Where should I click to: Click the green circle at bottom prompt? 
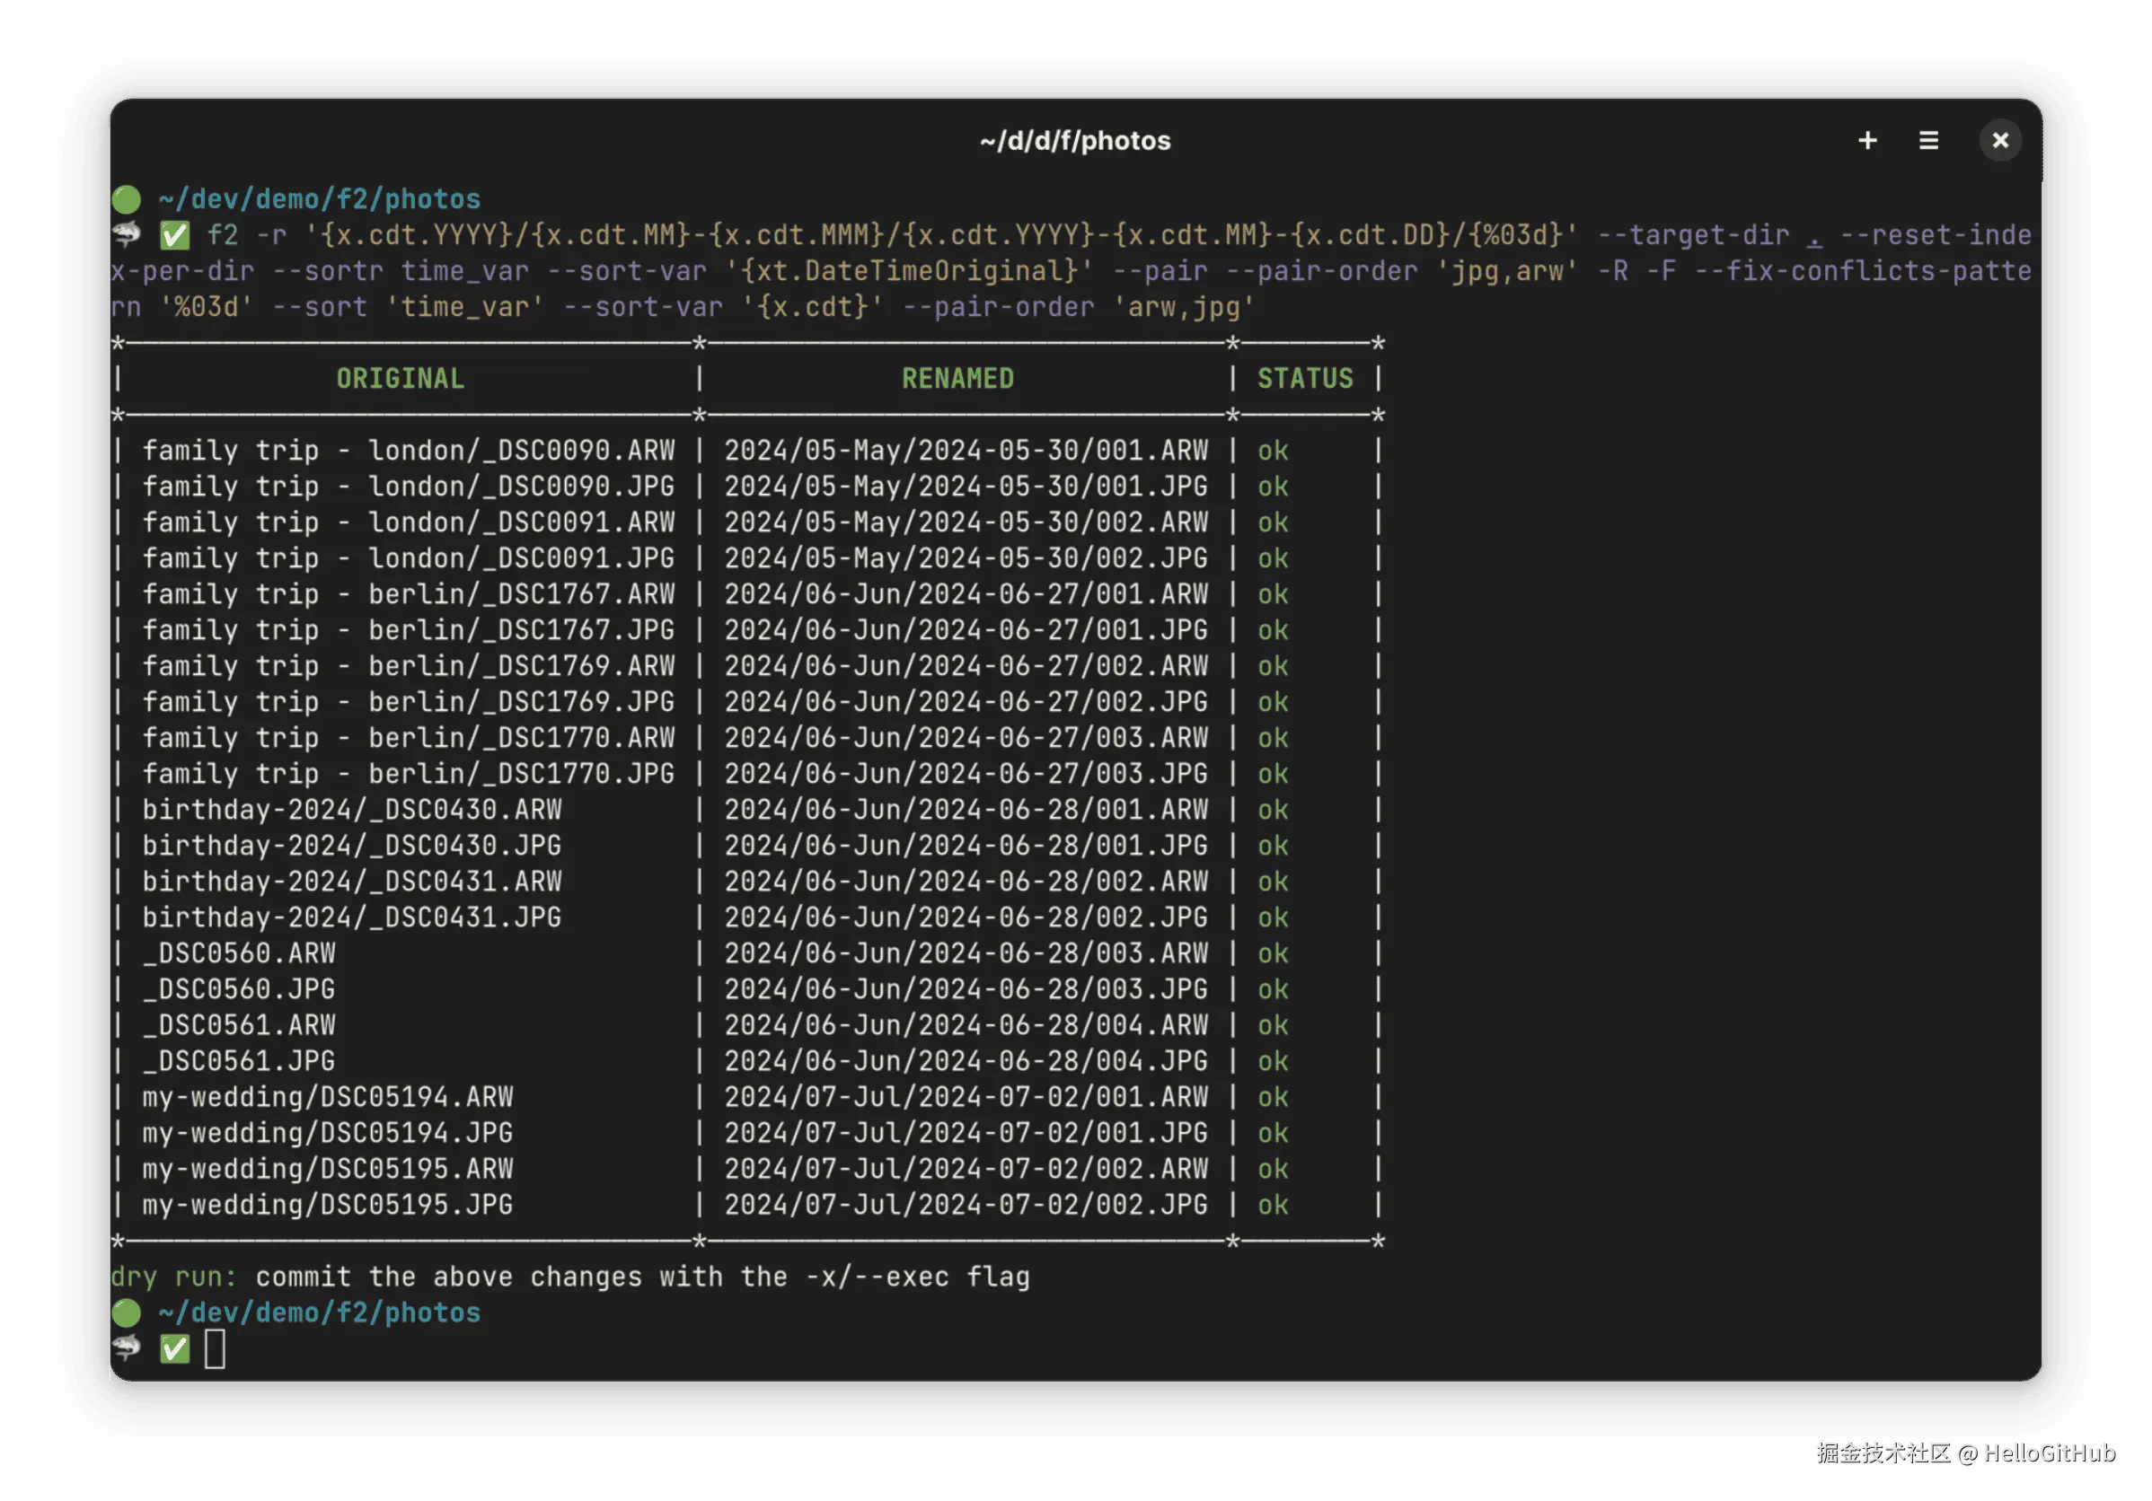point(127,1312)
